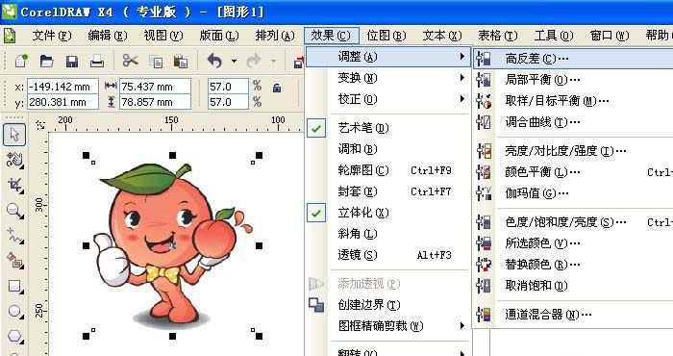Open the 窗口 menu
The height and width of the screenshot is (356, 673).
[x=610, y=36]
